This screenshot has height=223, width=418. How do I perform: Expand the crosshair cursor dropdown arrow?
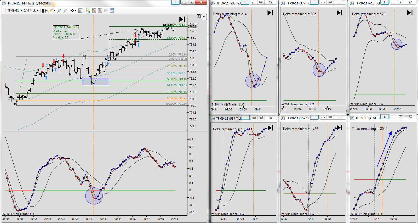click(x=76, y=10)
